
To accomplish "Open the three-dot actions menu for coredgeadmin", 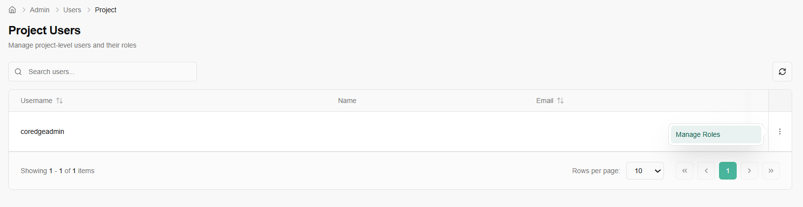I will 779,131.
